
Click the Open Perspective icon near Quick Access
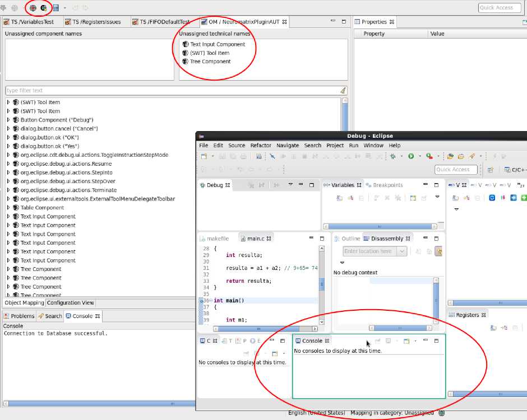tap(490, 170)
